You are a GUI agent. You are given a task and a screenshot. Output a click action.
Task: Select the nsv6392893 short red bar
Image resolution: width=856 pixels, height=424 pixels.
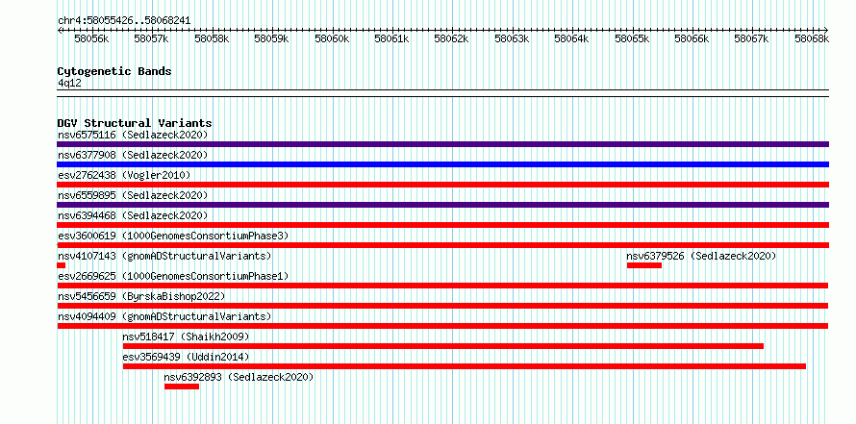pyautogui.click(x=182, y=387)
